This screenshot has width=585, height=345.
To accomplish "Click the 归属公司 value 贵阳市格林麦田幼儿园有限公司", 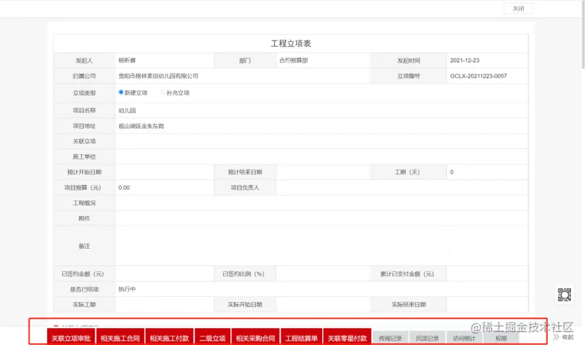I will click(158, 76).
